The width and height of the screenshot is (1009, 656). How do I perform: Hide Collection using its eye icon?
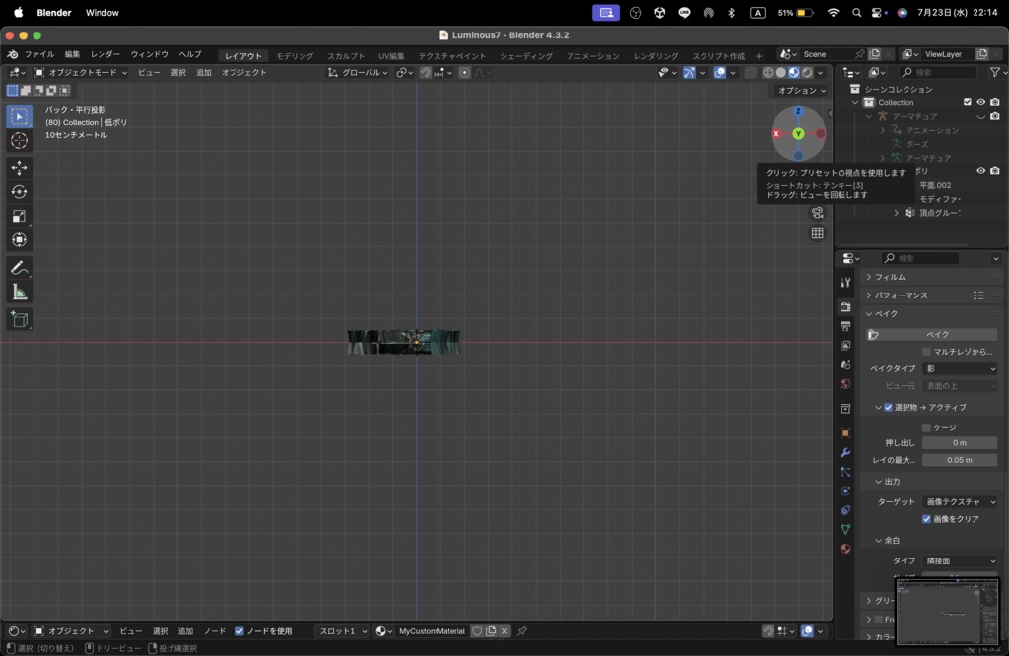point(980,102)
